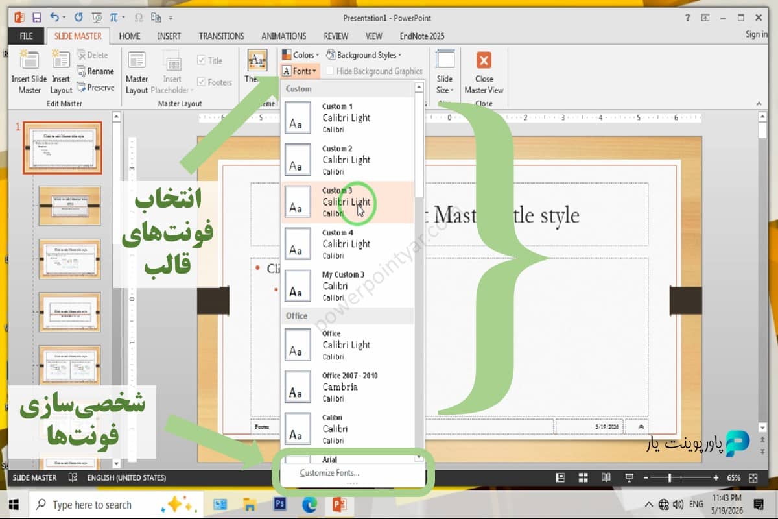Preserve the slide master

[x=95, y=88]
